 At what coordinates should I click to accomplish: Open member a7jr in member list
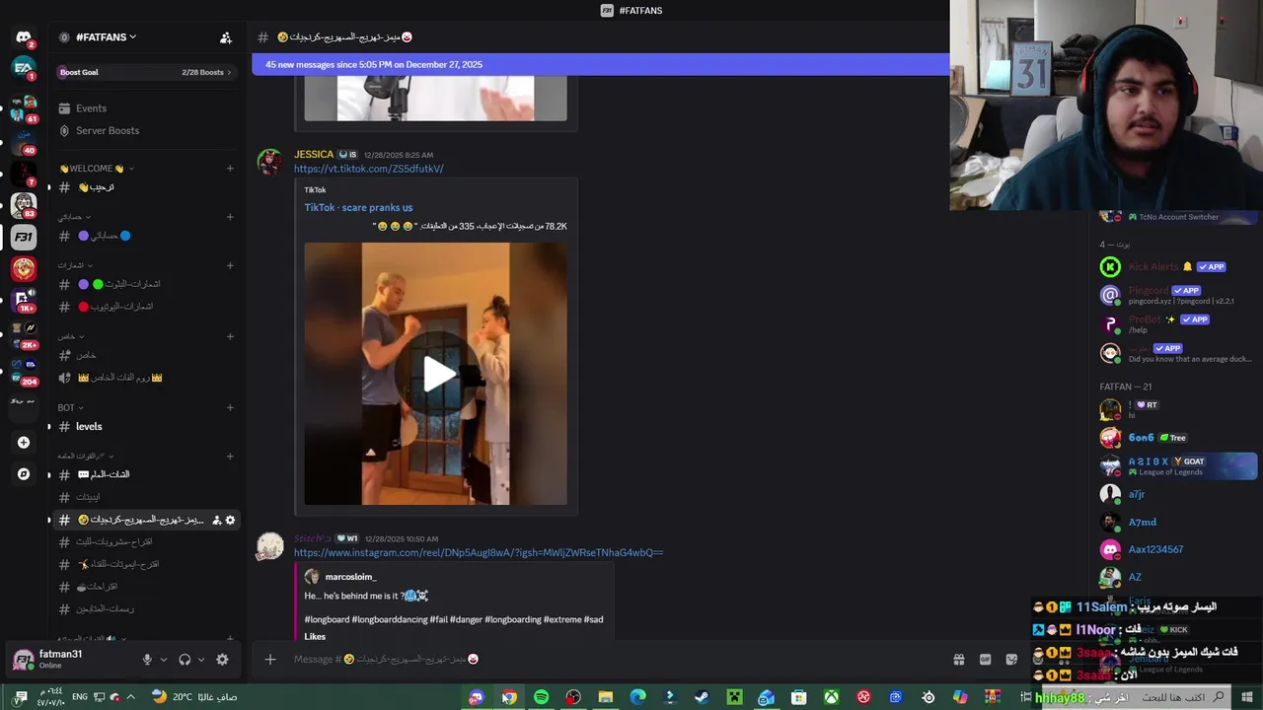click(1178, 494)
